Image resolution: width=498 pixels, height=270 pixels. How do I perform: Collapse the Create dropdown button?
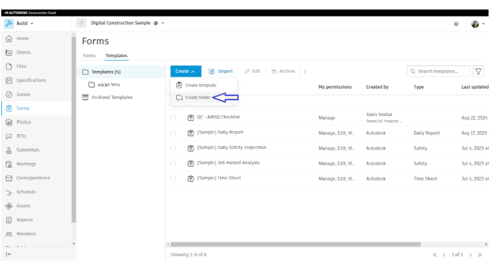pyautogui.click(x=185, y=72)
